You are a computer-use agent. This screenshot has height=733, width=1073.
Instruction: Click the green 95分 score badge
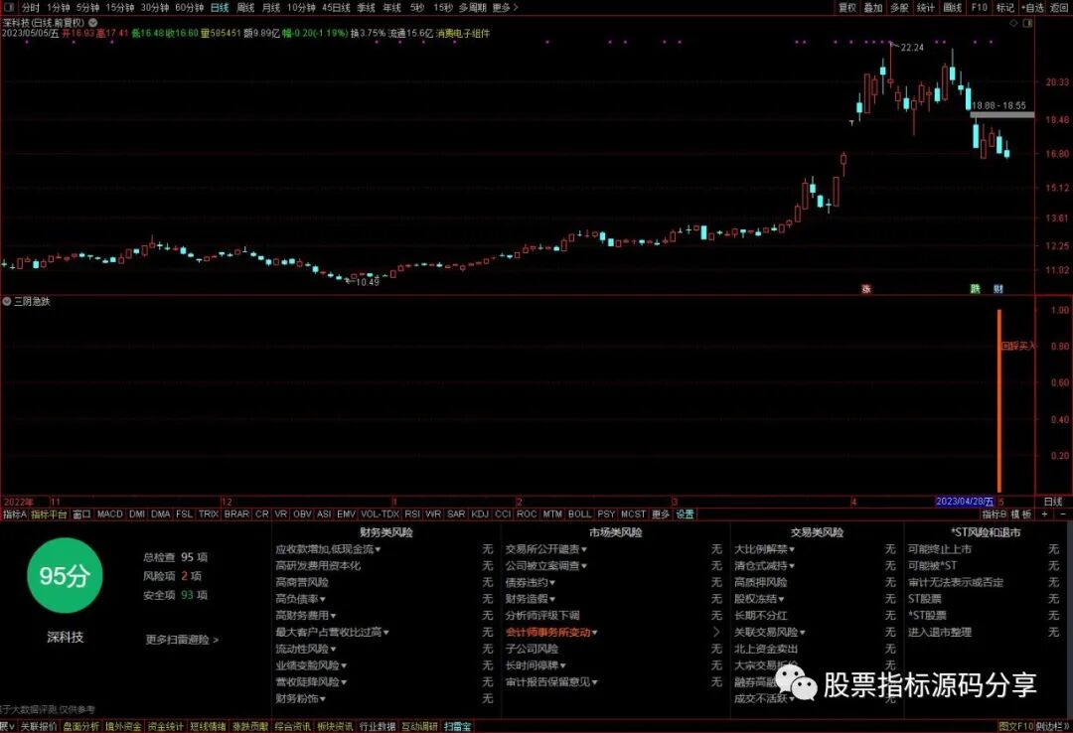point(65,575)
